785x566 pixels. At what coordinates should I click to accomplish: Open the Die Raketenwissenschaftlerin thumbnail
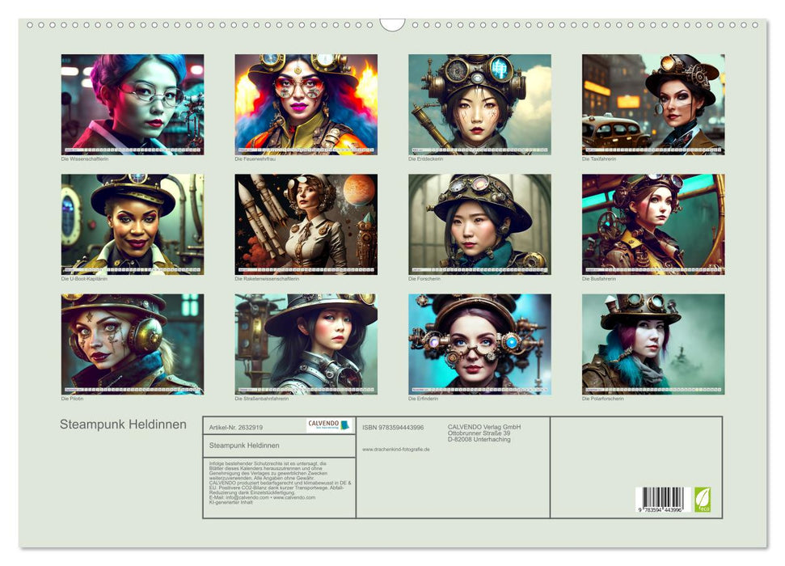[306, 225]
